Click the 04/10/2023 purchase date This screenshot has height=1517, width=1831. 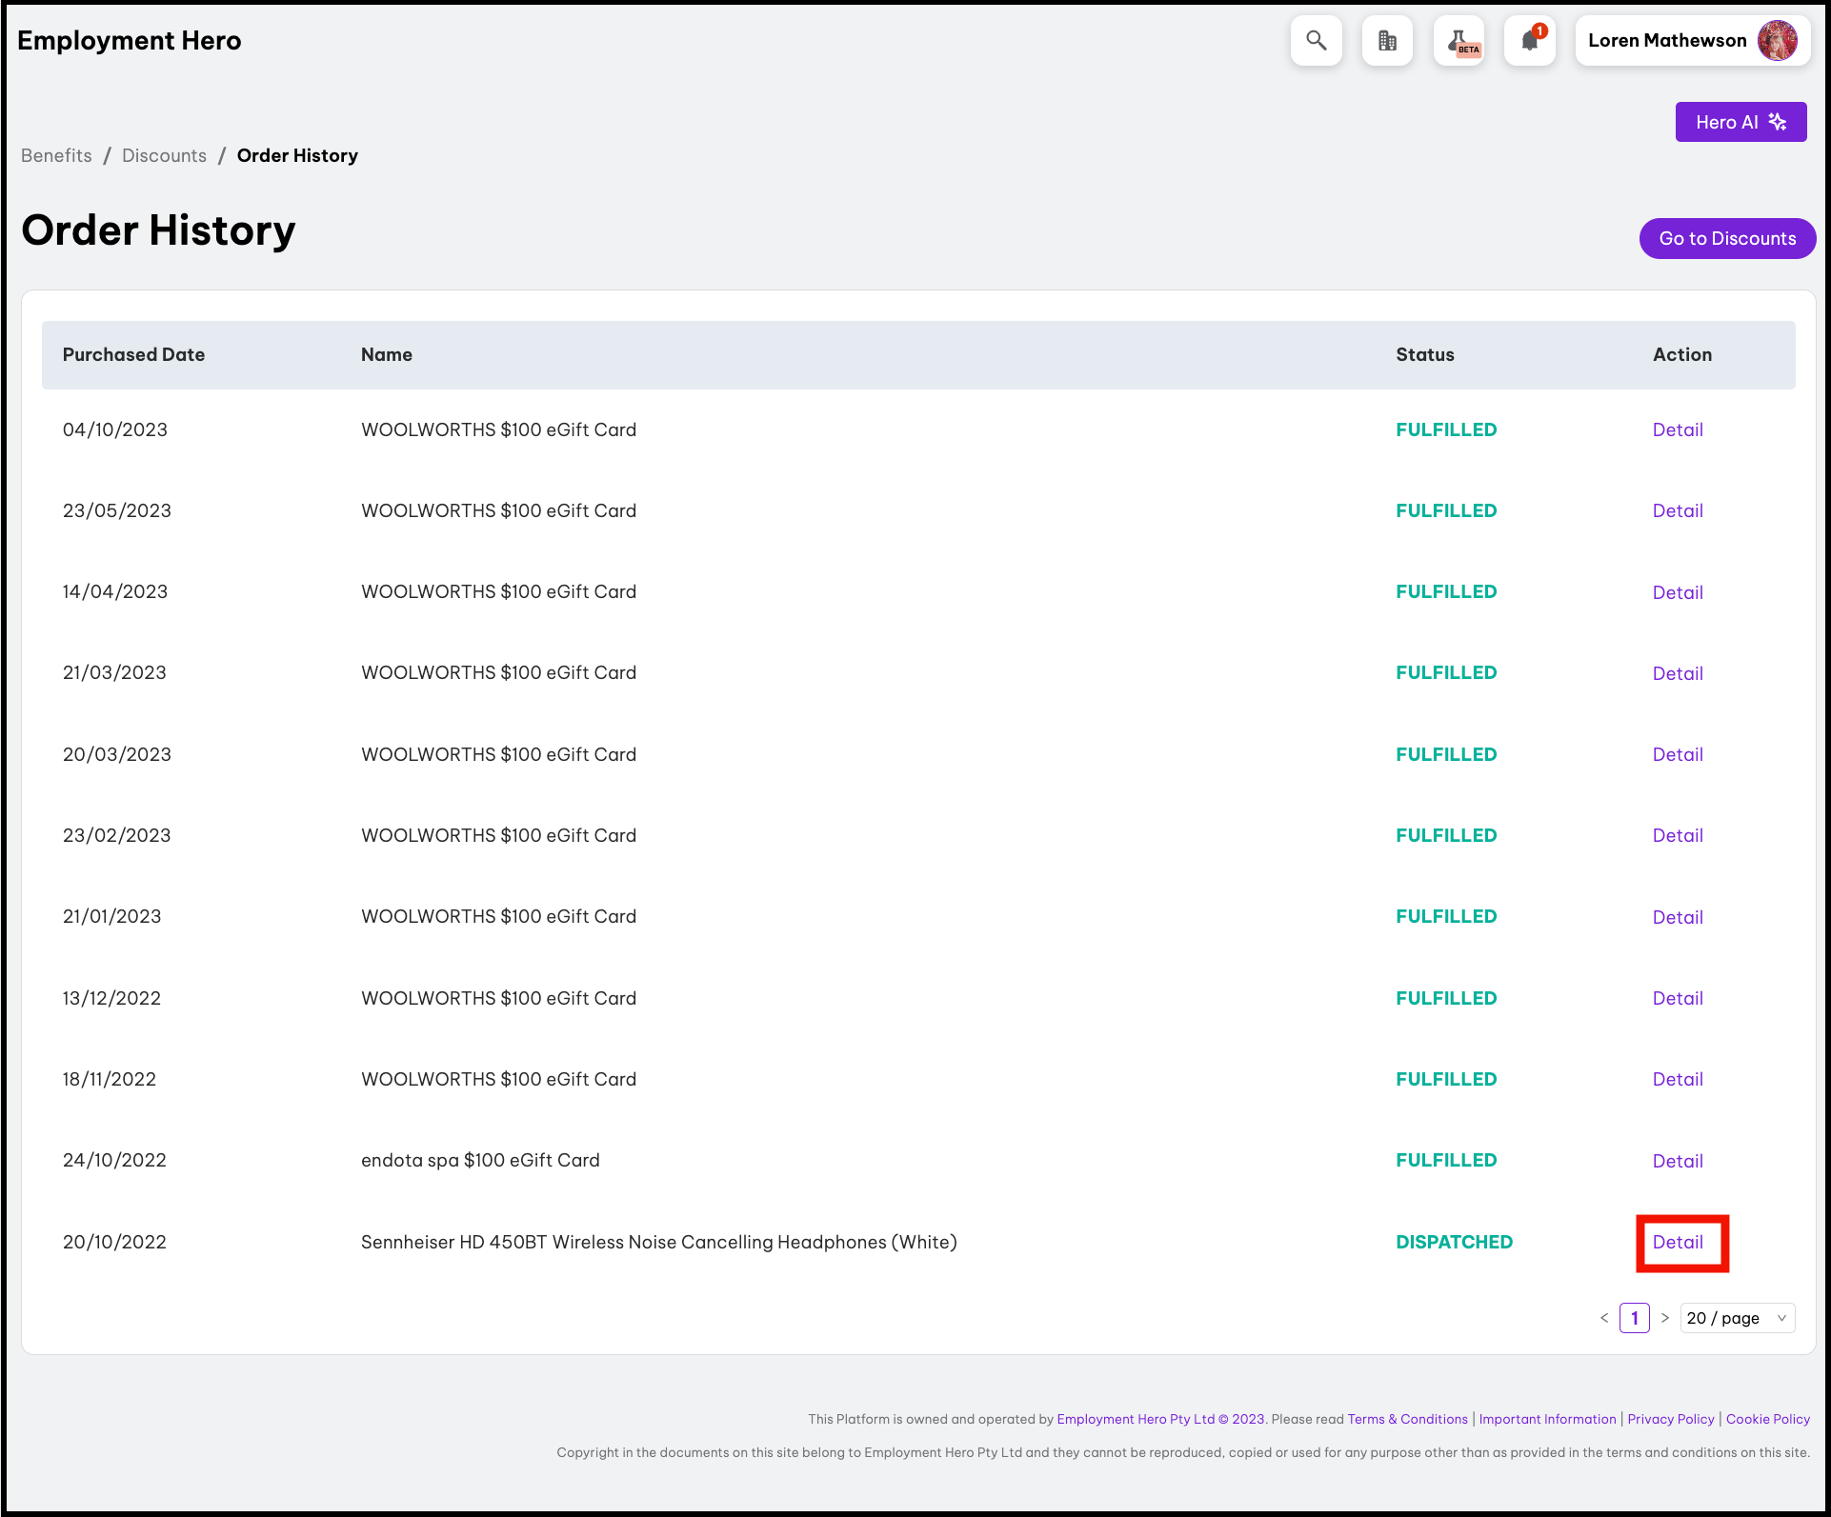click(115, 429)
